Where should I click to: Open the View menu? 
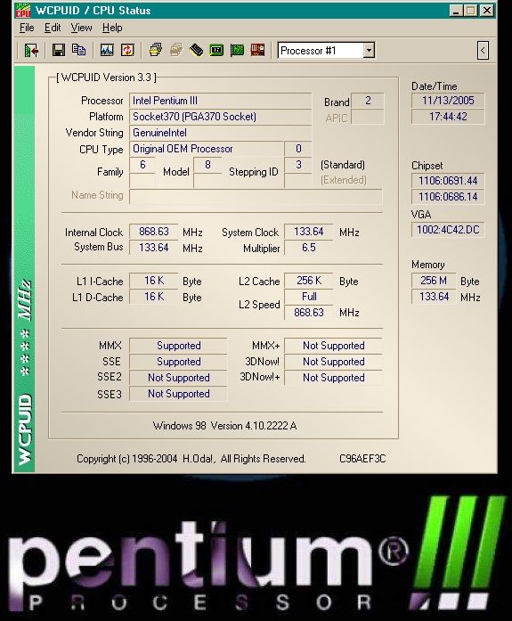click(x=81, y=28)
